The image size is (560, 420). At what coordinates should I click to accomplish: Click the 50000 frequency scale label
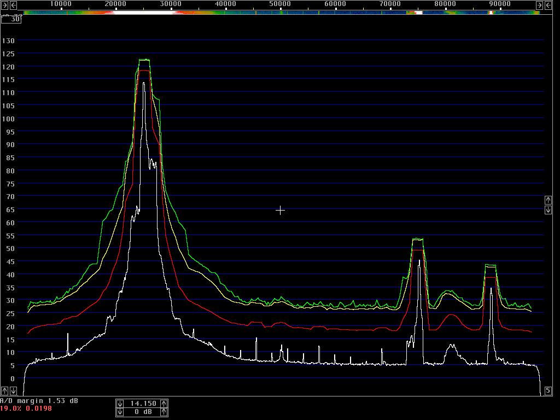[x=280, y=4]
